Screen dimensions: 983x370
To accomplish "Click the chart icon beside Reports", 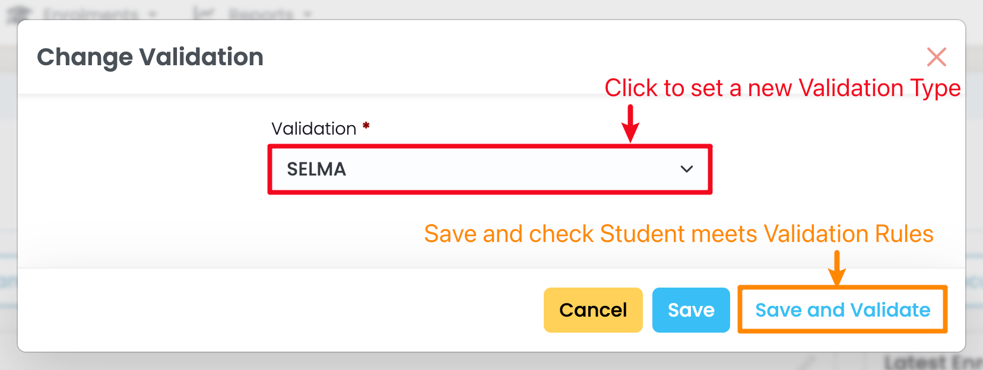I will point(204,13).
